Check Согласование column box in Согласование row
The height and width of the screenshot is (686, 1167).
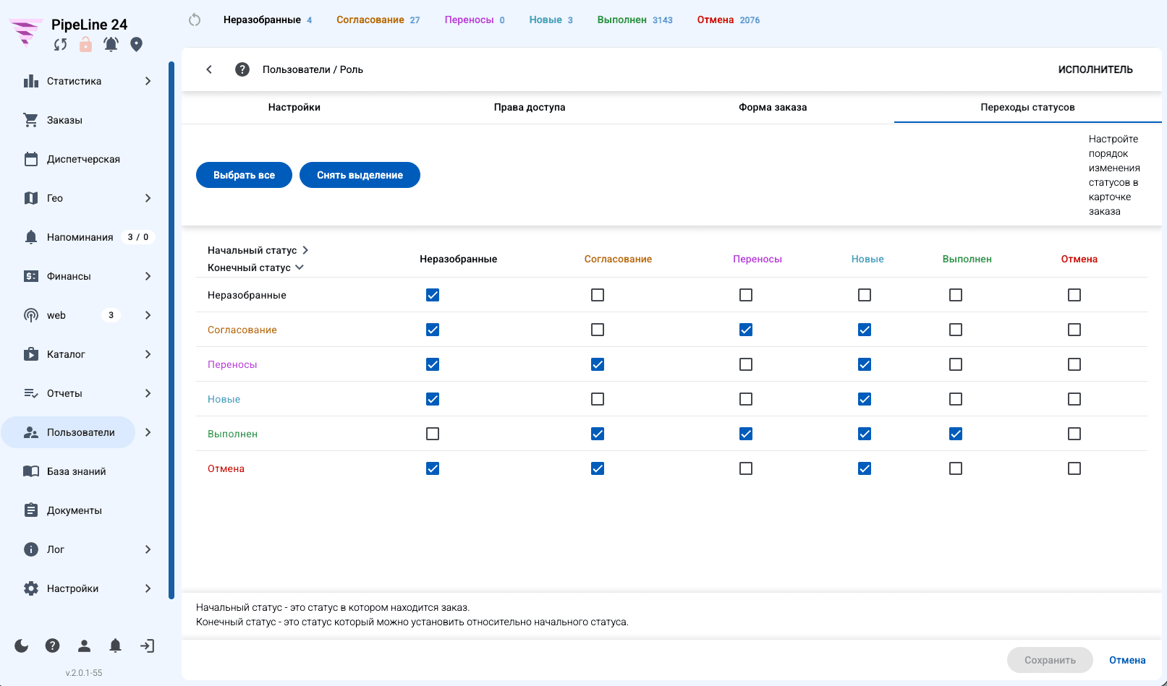(598, 330)
